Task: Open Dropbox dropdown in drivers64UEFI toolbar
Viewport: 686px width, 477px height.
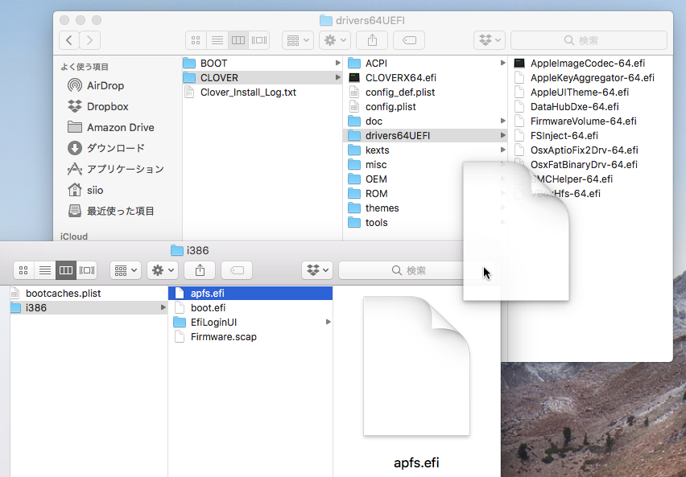Action: coord(490,40)
